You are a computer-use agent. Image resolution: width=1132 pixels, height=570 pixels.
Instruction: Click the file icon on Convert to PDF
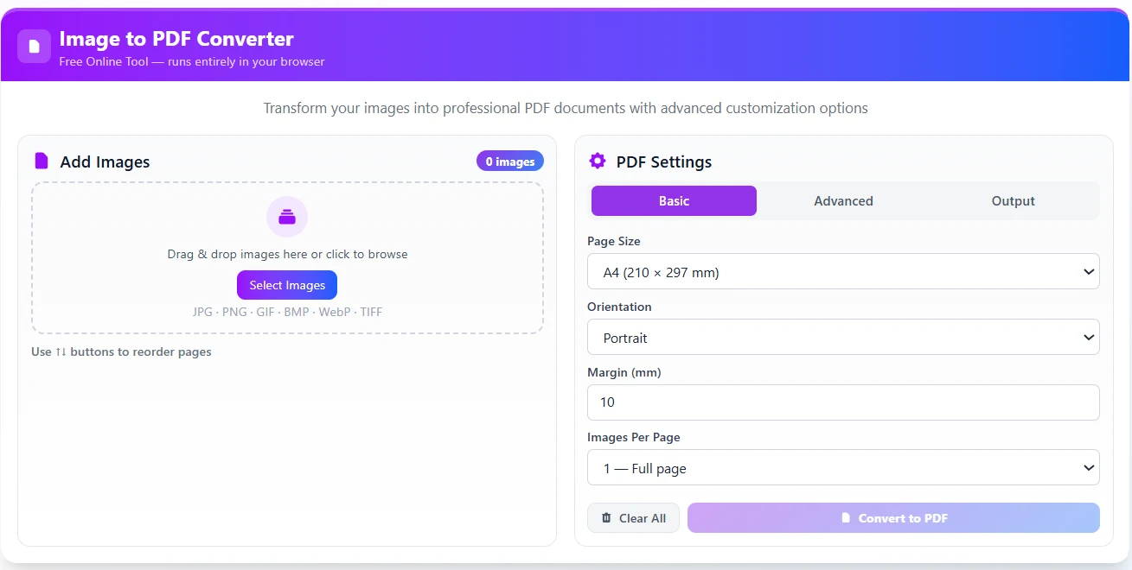(846, 518)
